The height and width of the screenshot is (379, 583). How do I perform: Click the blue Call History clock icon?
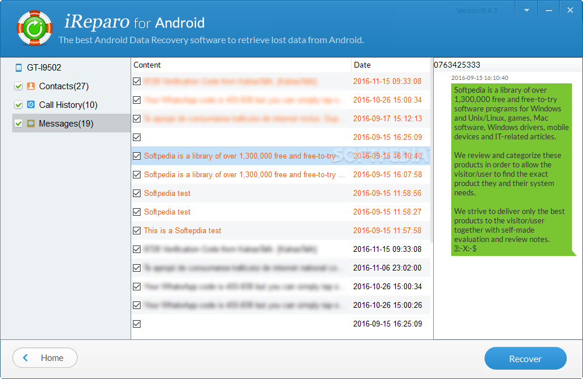tap(31, 104)
